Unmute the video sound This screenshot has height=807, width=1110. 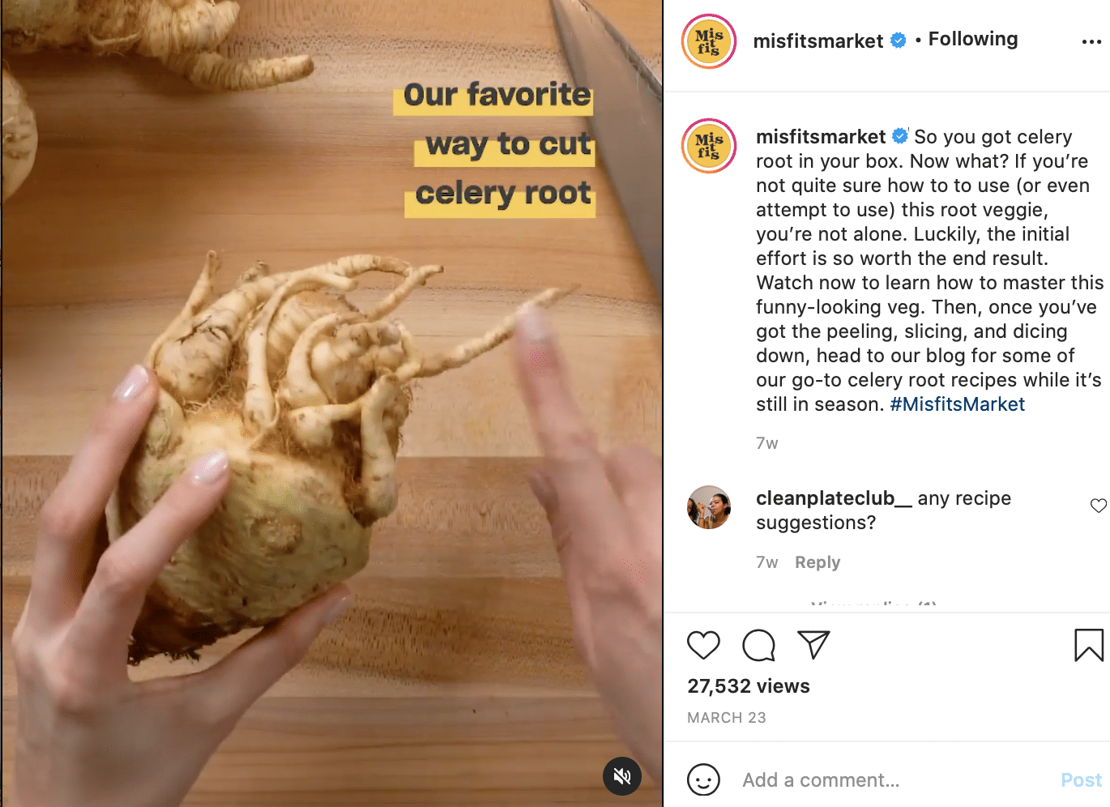[622, 776]
